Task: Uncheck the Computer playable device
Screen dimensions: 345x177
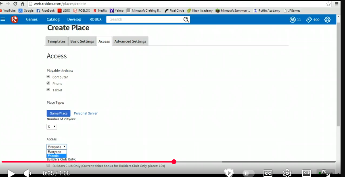Action: [x=48, y=76]
